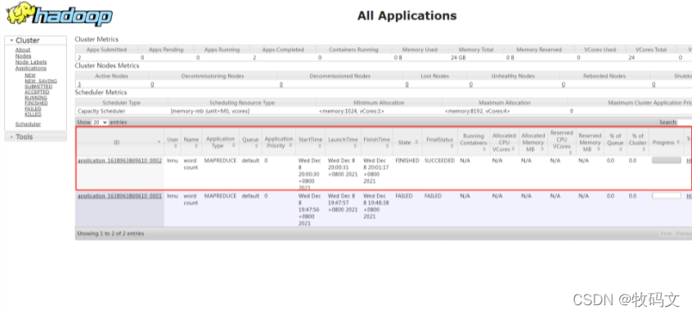
Task: Sort table by Application Priority column
Action: [x=278, y=142]
